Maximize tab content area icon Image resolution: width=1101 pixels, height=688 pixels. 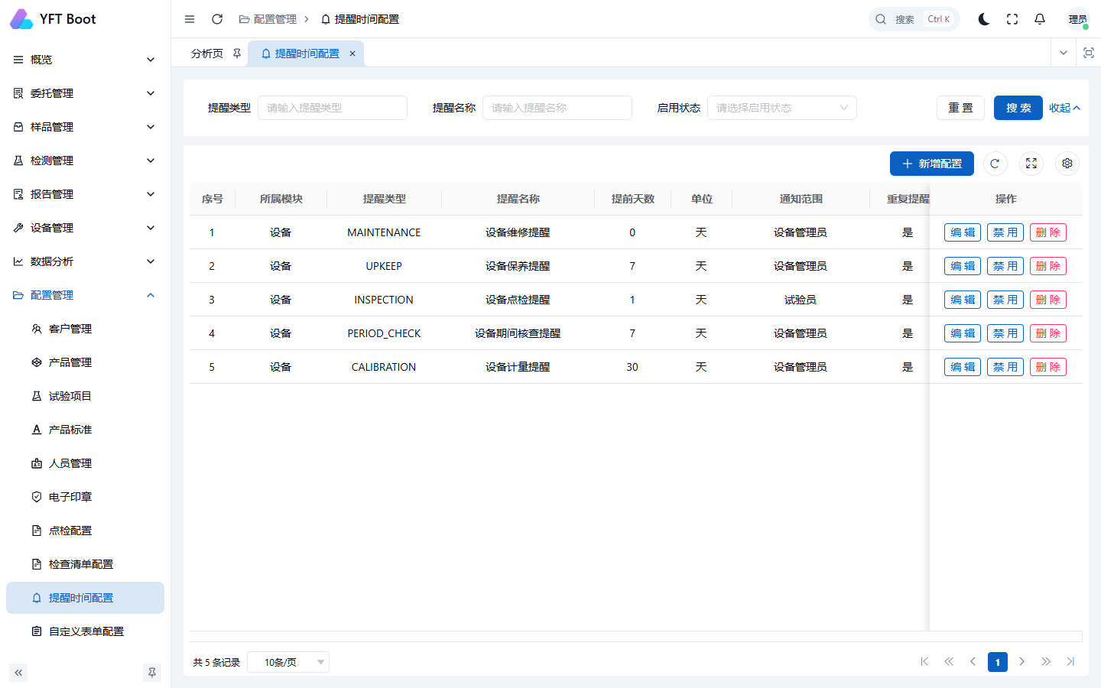click(1089, 53)
